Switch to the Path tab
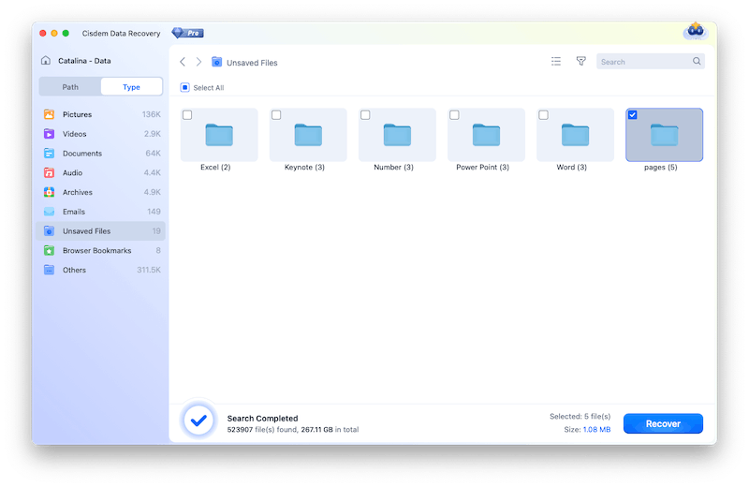The width and height of the screenshot is (749, 487). (x=70, y=87)
